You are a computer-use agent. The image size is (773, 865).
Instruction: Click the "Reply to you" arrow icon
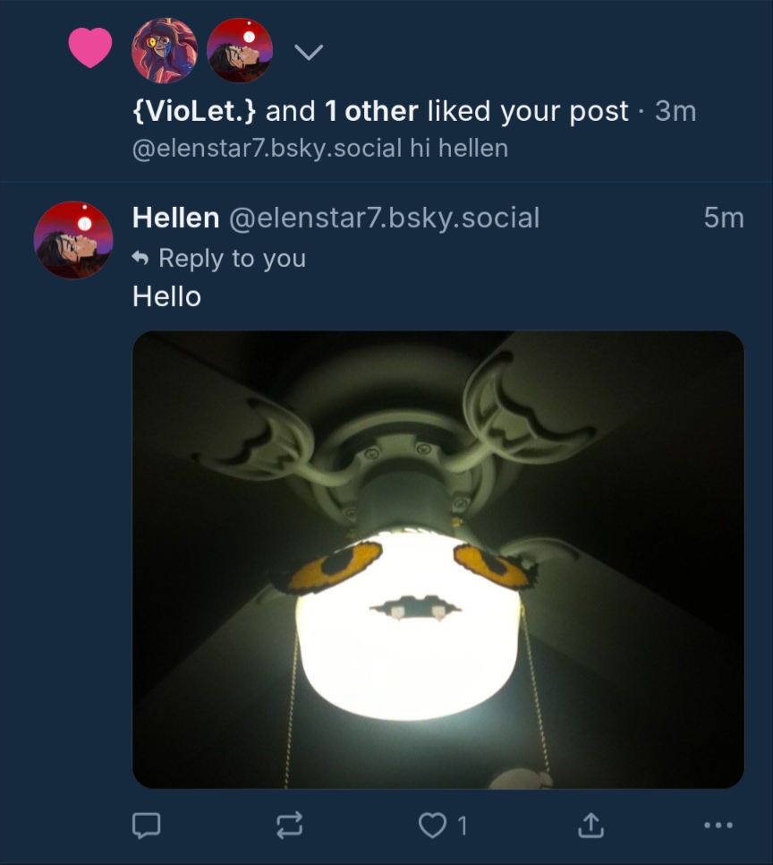click(140, 258)
